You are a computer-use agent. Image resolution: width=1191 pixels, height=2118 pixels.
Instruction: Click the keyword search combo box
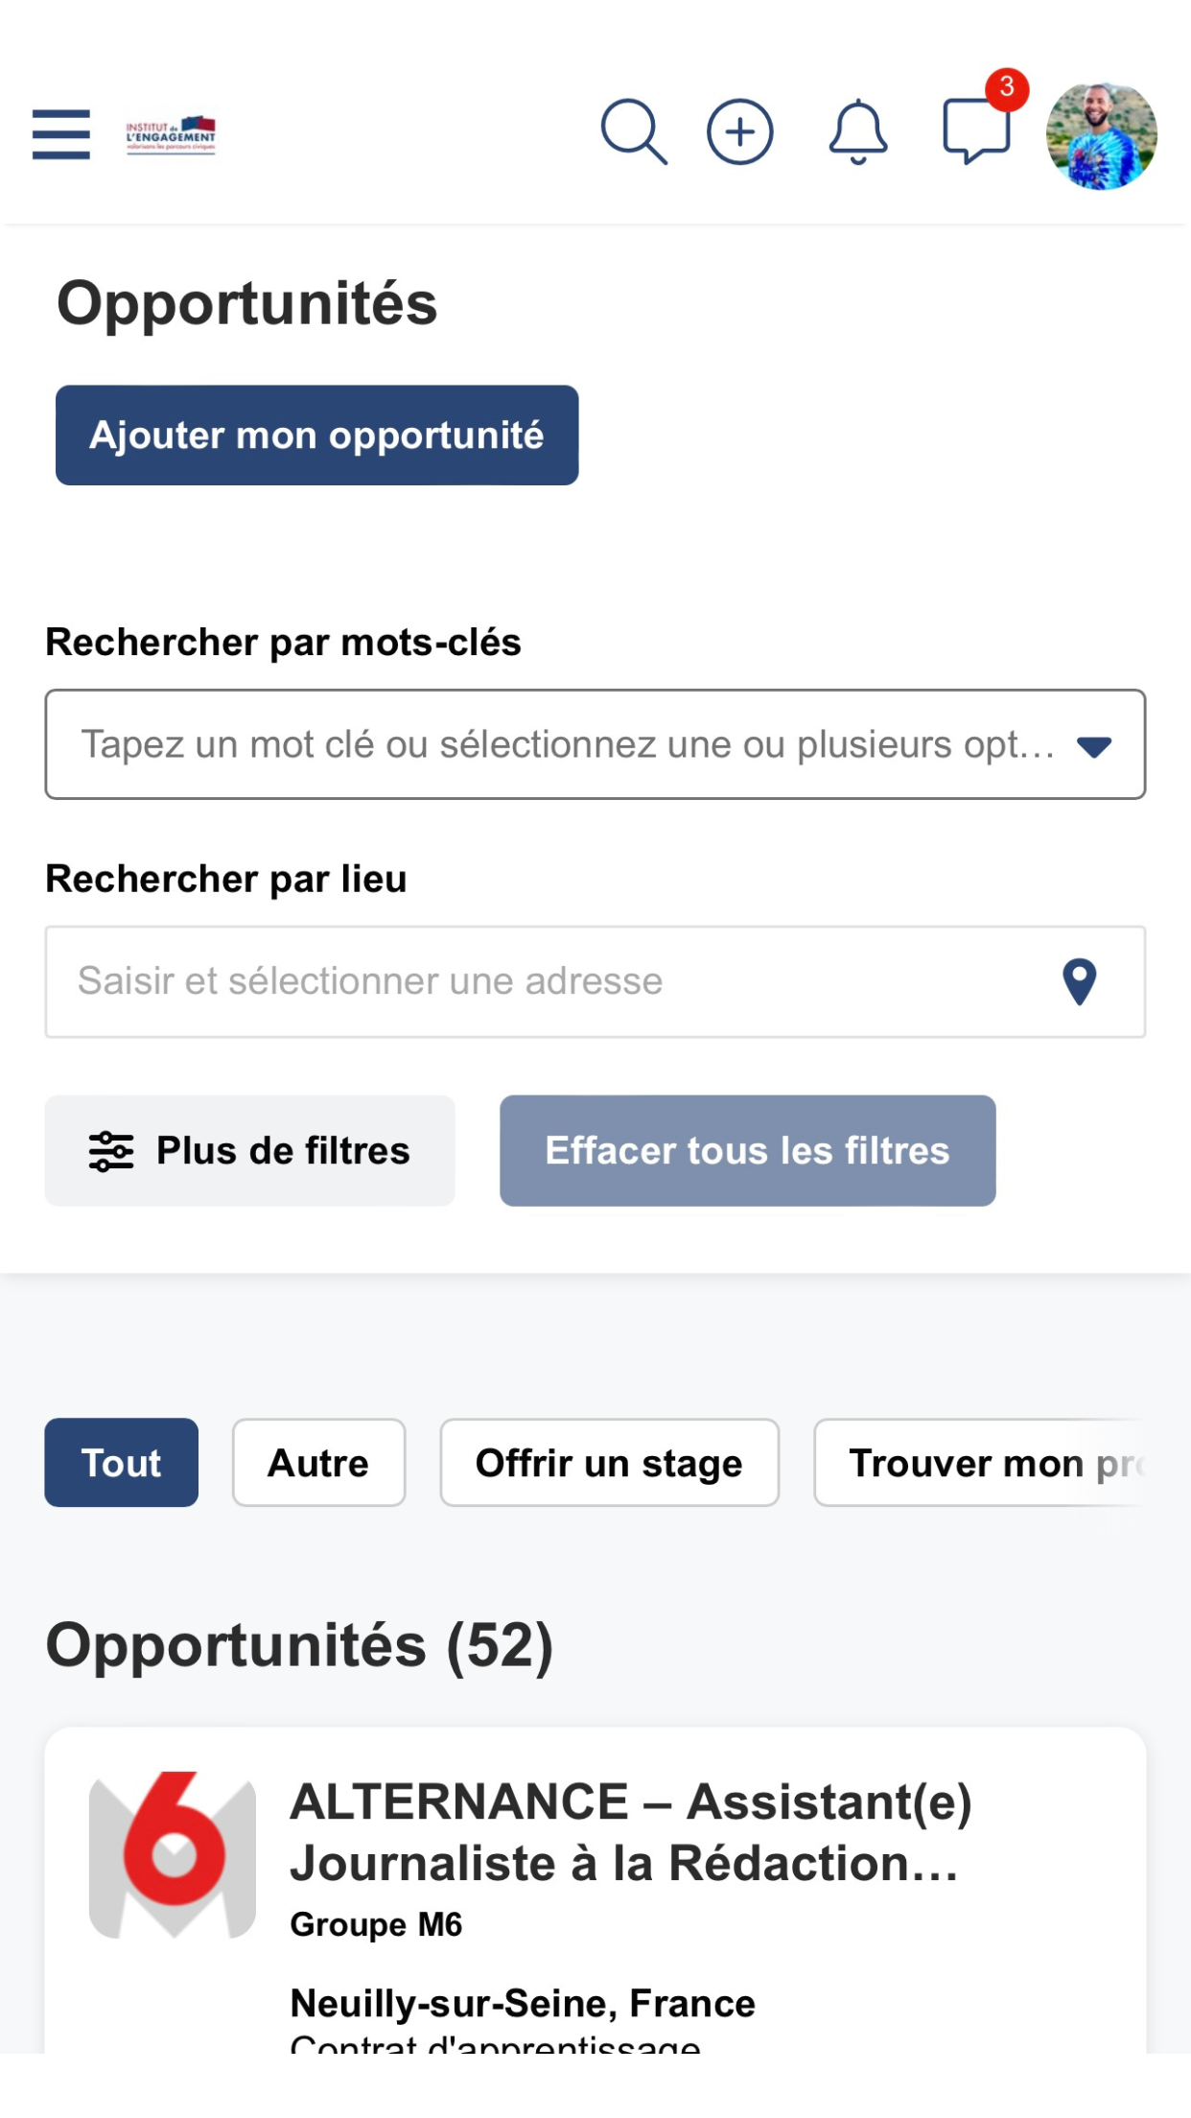[595, 744]
